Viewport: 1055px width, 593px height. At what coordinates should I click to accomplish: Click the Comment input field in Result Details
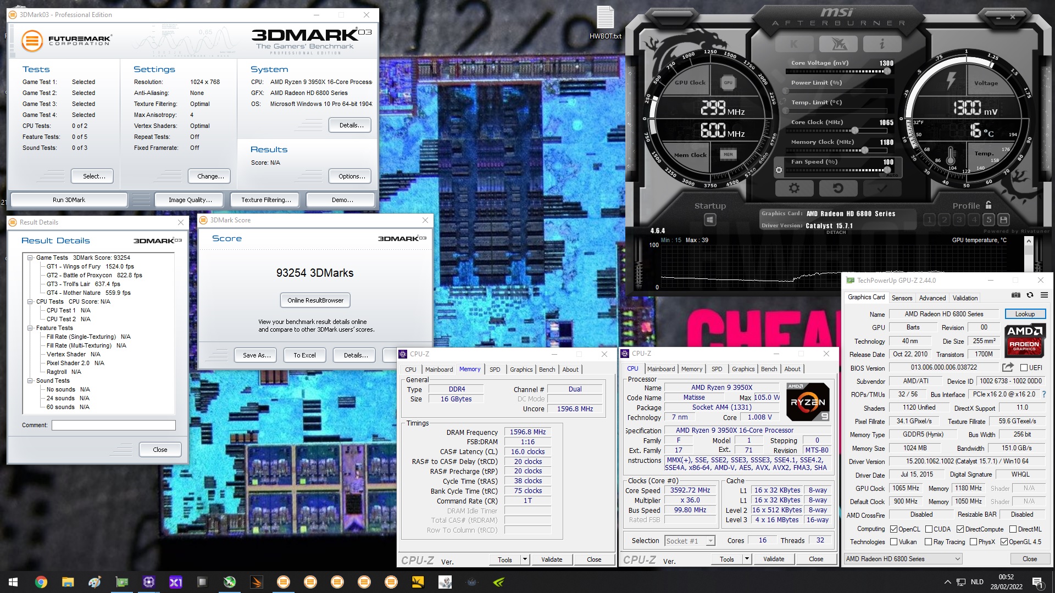114,425
